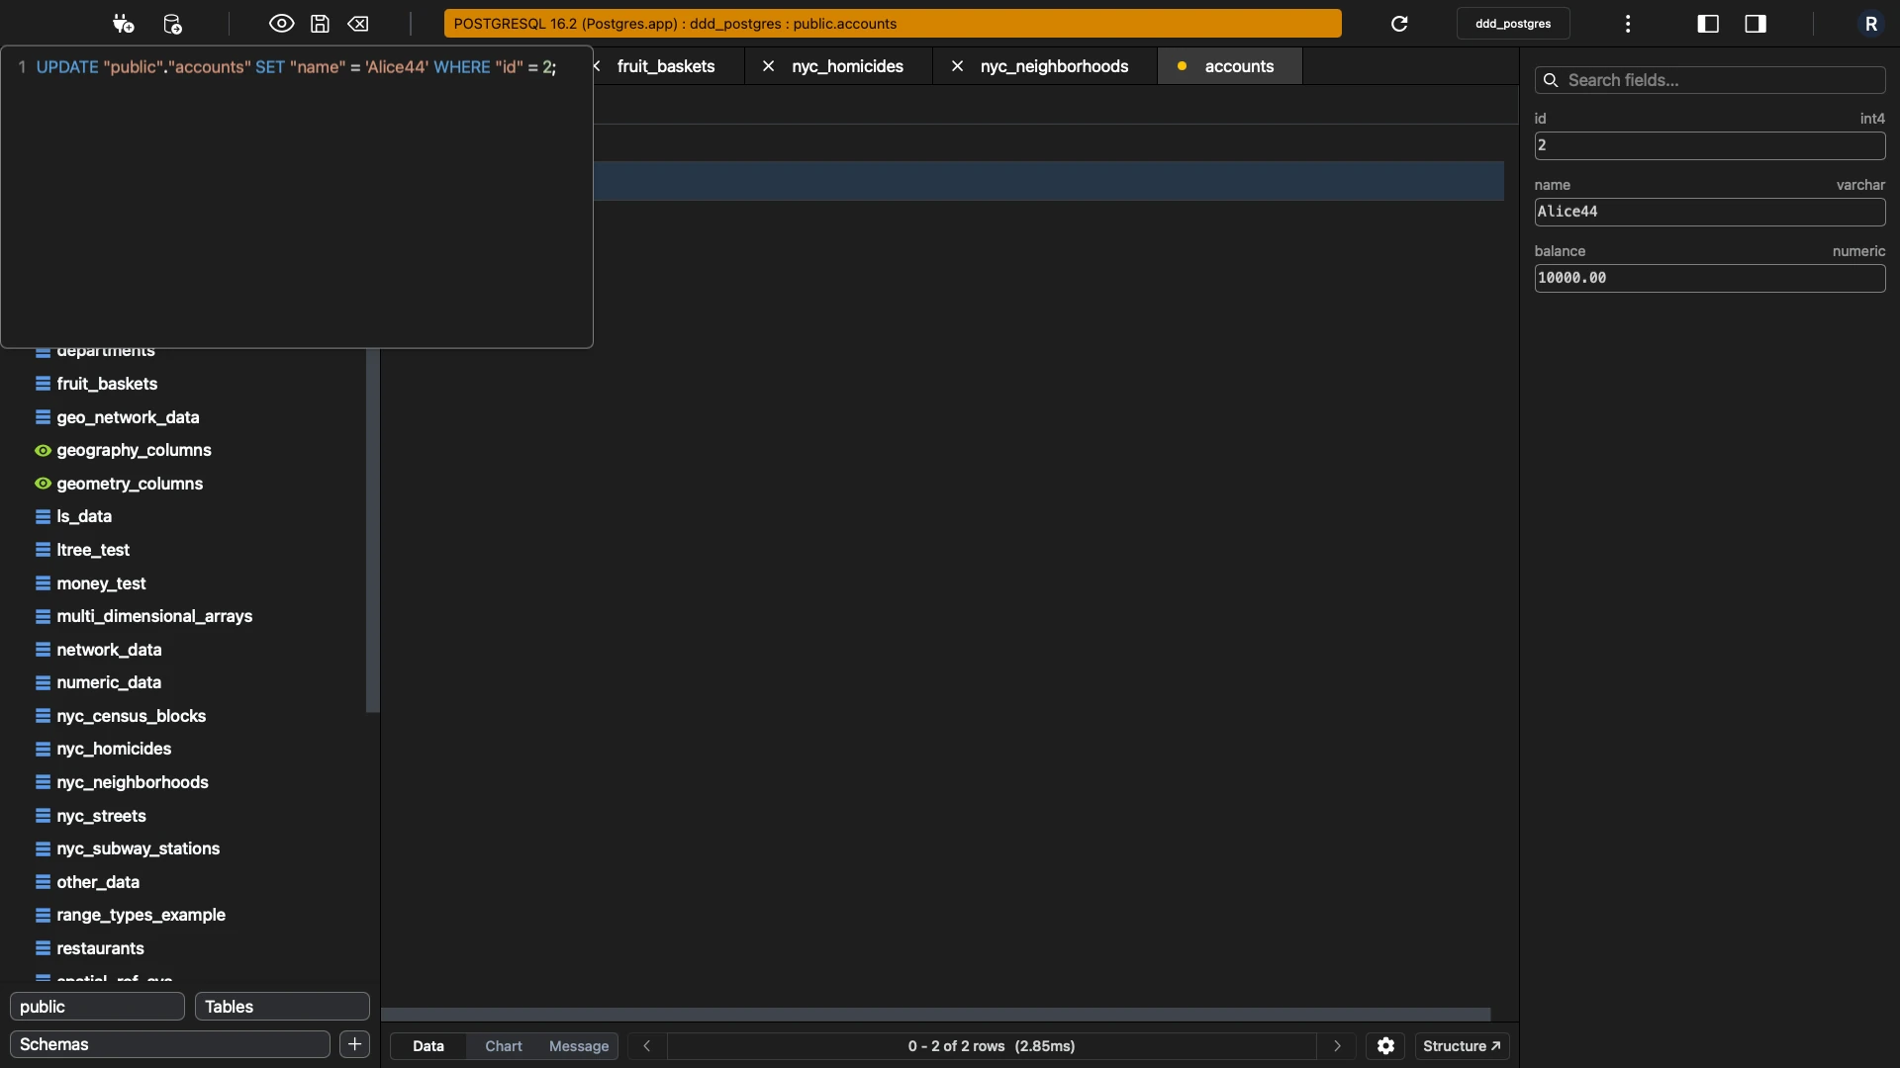Go to the next page arrow
1900x1068 pixels.
(x=1337, y=1046)
